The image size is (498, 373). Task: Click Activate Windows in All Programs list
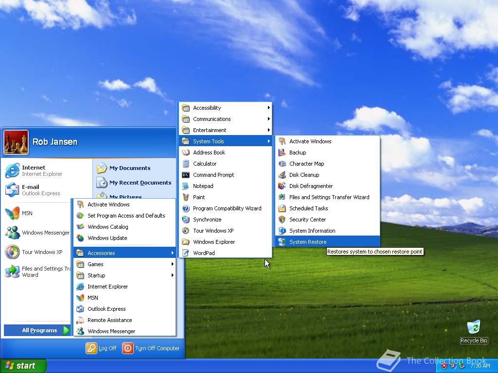click(124, 204)
